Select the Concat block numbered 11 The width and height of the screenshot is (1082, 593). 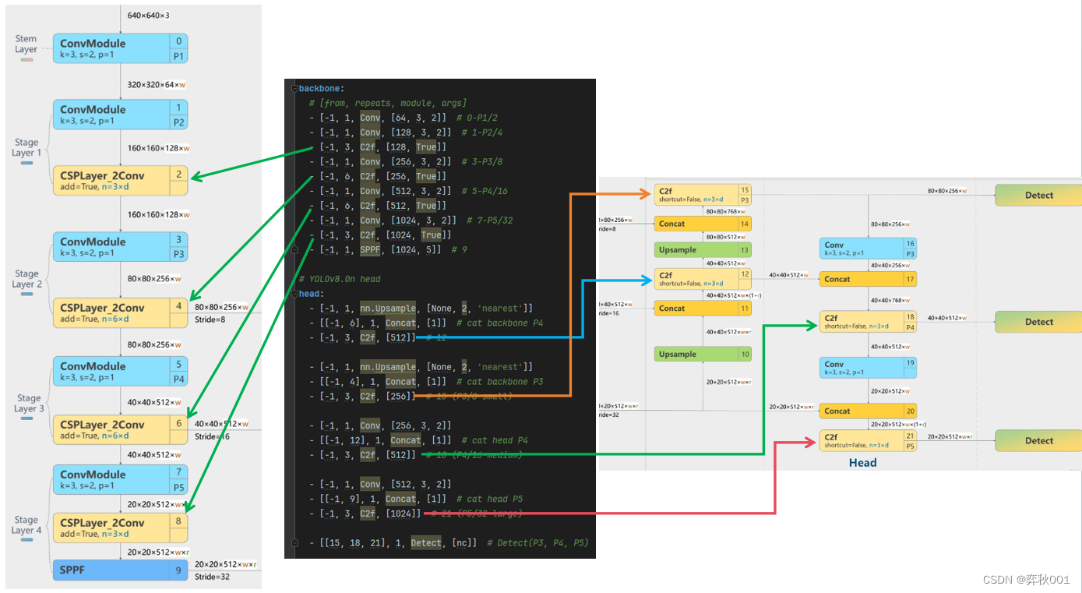tap(703, 309)
